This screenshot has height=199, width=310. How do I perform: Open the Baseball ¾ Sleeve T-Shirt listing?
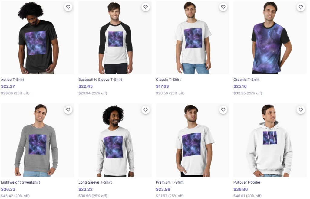[x=100, y=80]
